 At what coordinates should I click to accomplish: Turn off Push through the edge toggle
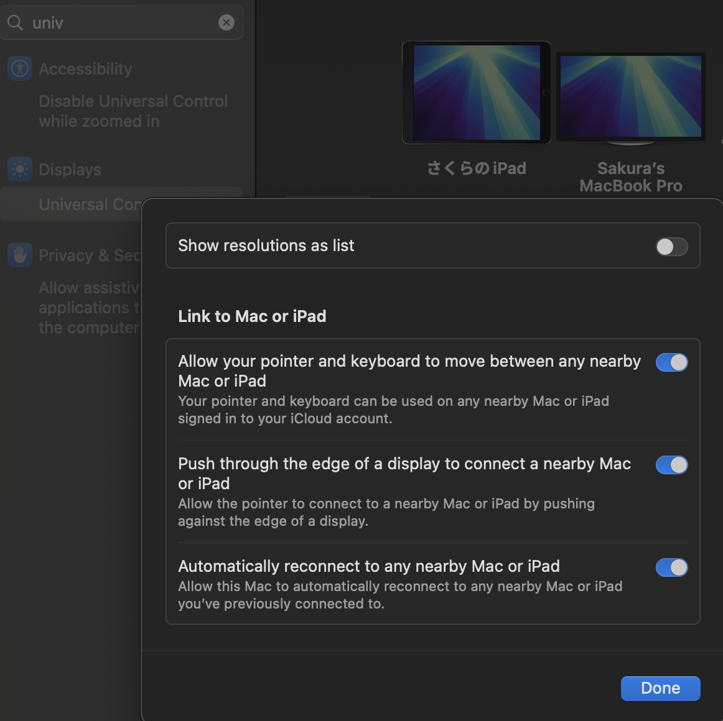point(671,465)
